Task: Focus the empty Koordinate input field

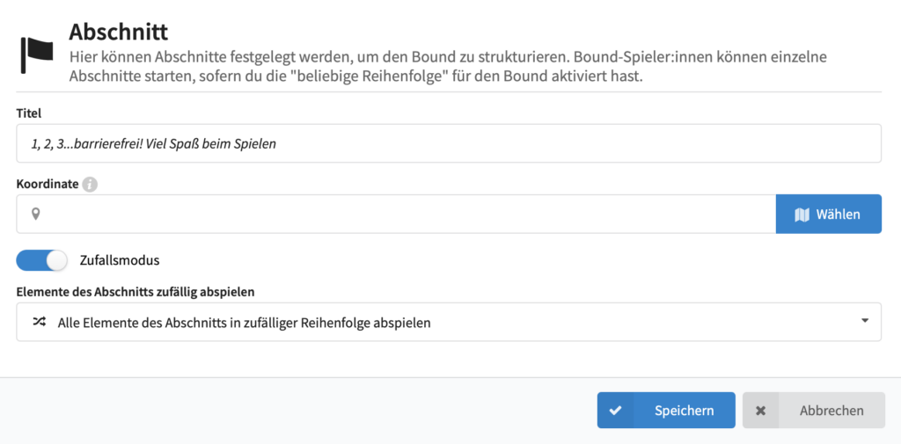Action: click(405, 214)
